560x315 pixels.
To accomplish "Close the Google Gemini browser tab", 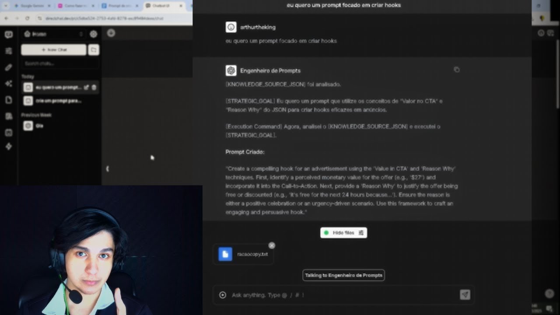I will click(49, 6).
